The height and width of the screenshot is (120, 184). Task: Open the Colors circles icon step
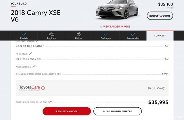[x=78, y=34]
